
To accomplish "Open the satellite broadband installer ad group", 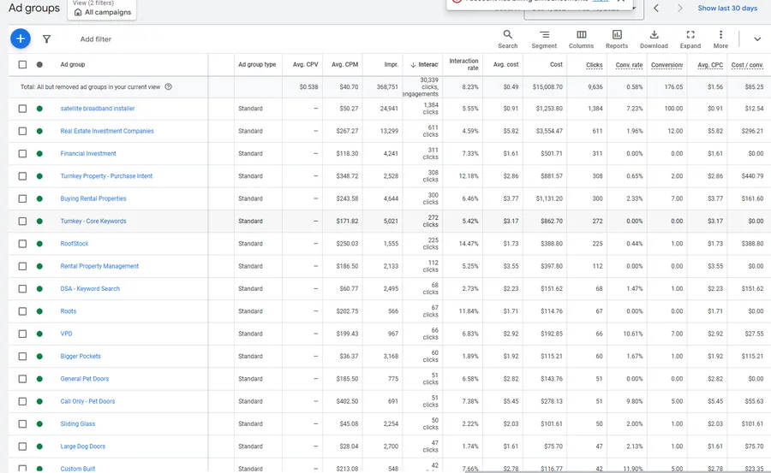I will click(x=98, y=109).
